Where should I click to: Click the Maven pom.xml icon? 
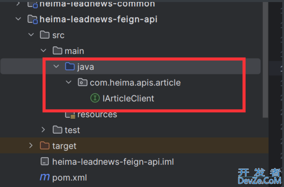click(45, 177)
